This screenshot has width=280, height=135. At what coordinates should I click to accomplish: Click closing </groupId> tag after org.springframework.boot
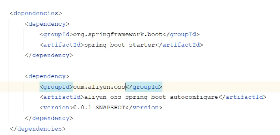pos(181,34)
